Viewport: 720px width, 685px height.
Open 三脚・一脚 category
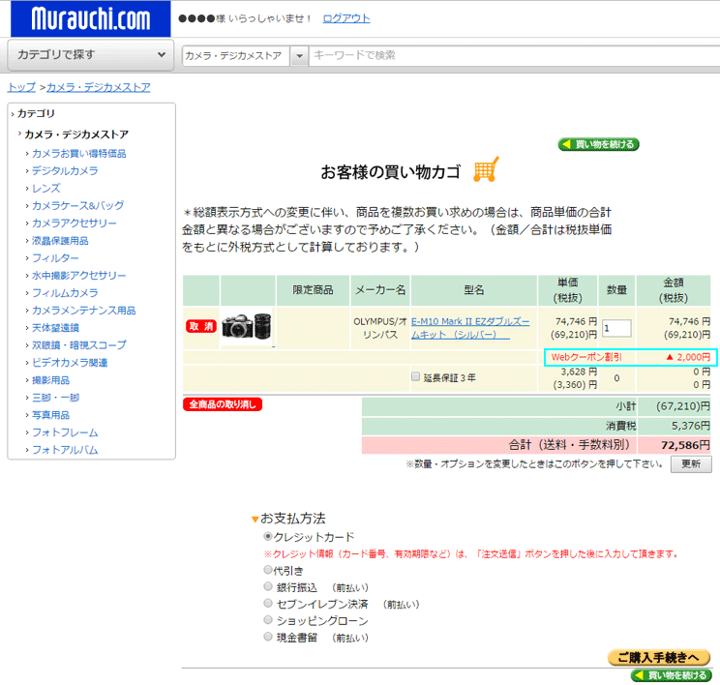click(x=55, y=398)
